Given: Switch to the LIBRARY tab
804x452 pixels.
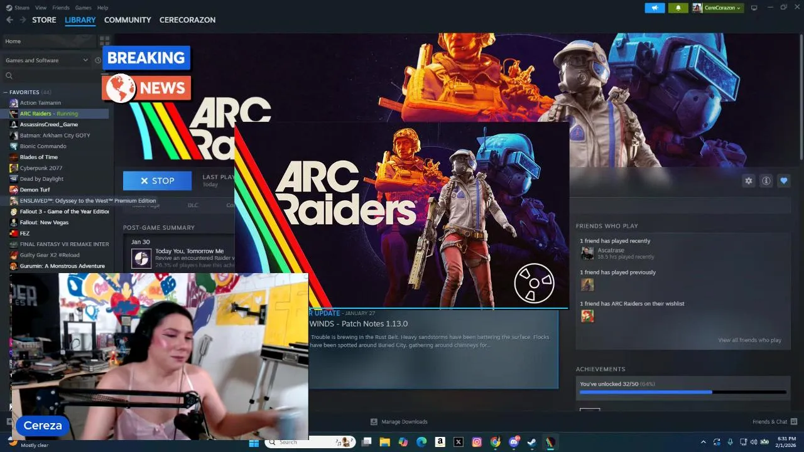Looking at the screenshot, I should [80, 20].
